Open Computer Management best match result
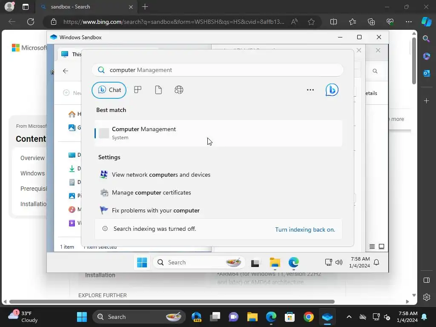Screen dimensions: 436x327 pyautogui.click(x=218, y=133)
